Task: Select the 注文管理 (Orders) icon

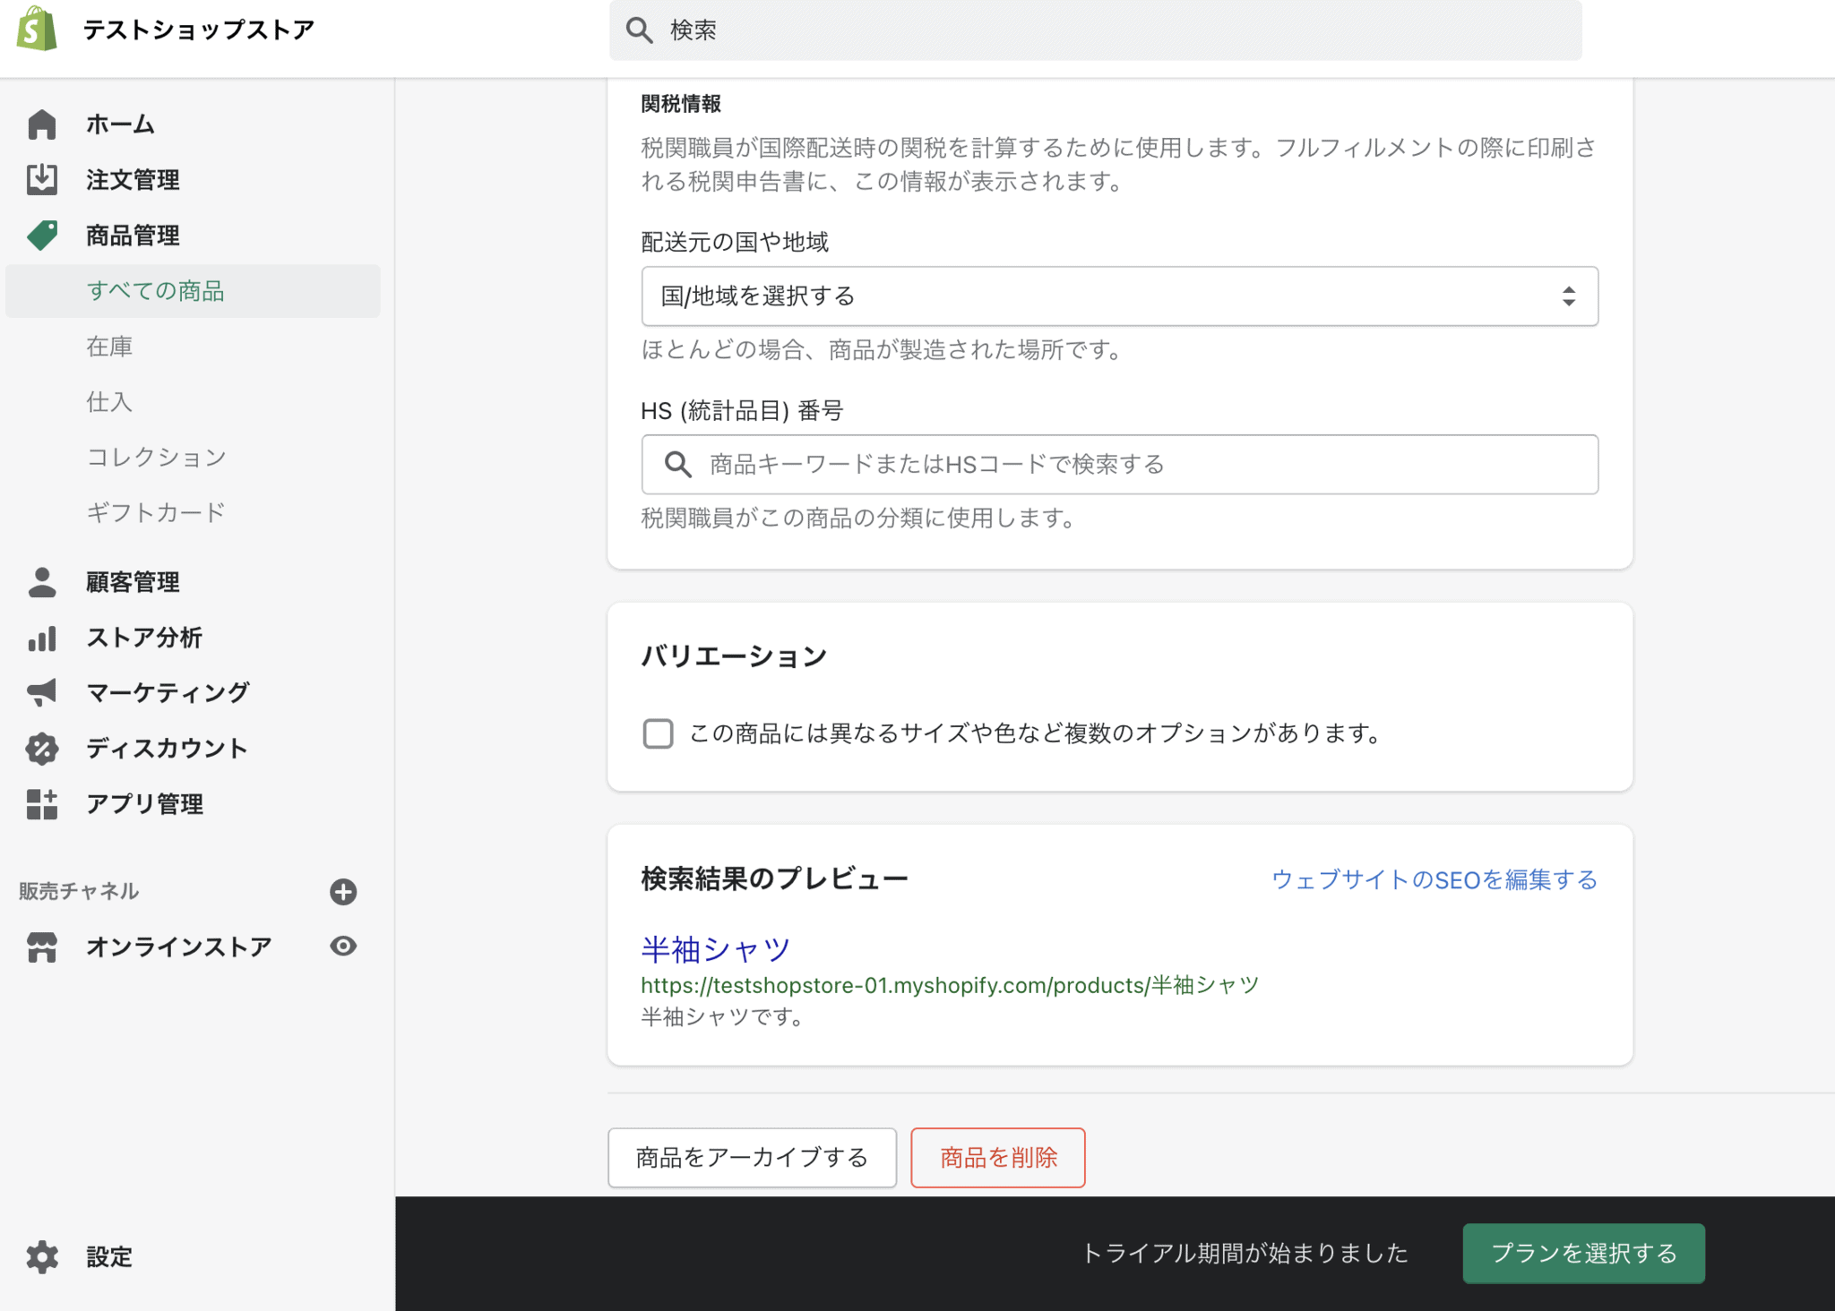Action: (x=42, y=179)
